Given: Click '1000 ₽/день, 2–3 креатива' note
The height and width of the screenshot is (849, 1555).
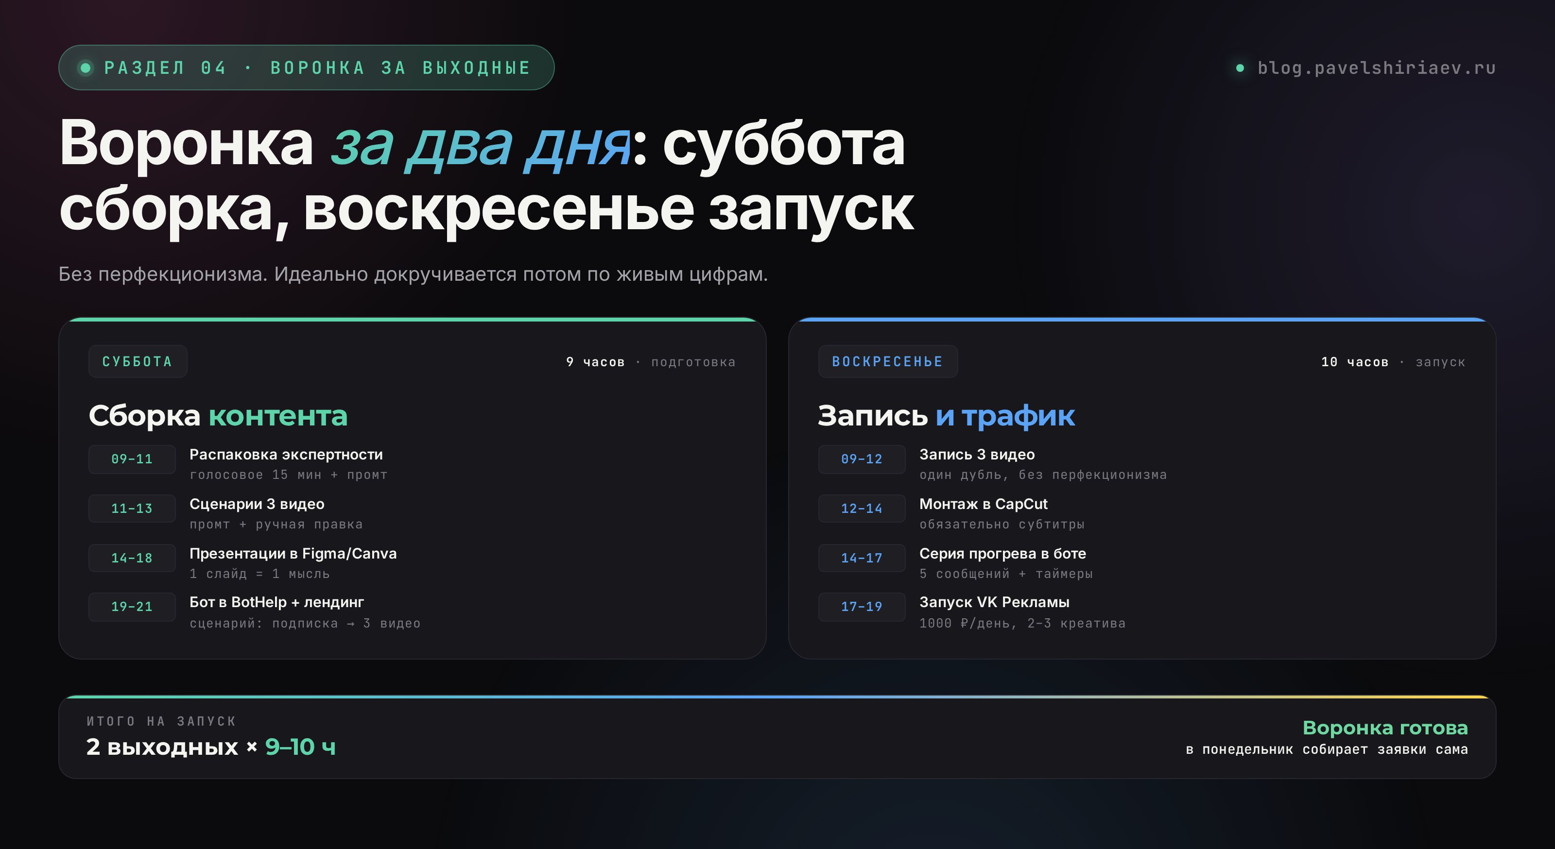Looking at the screenshot, I should pos(1022,623).
